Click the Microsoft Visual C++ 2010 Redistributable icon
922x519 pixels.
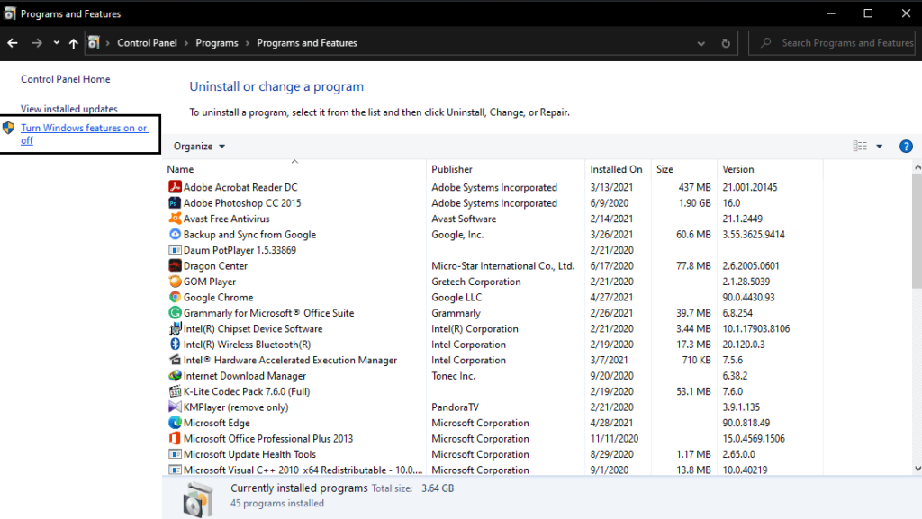(175, 470)
